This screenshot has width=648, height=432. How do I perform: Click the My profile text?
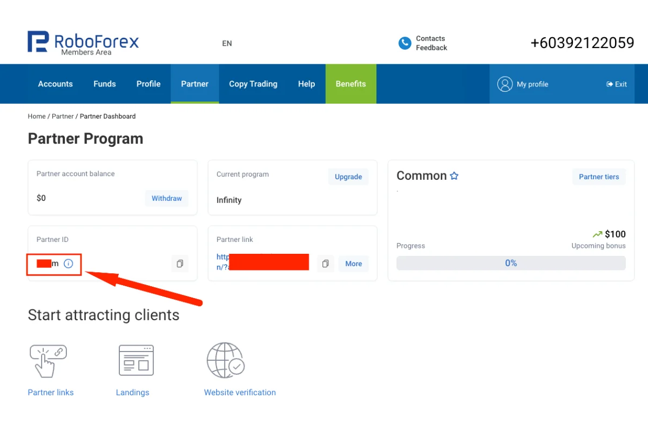[532, 84]
